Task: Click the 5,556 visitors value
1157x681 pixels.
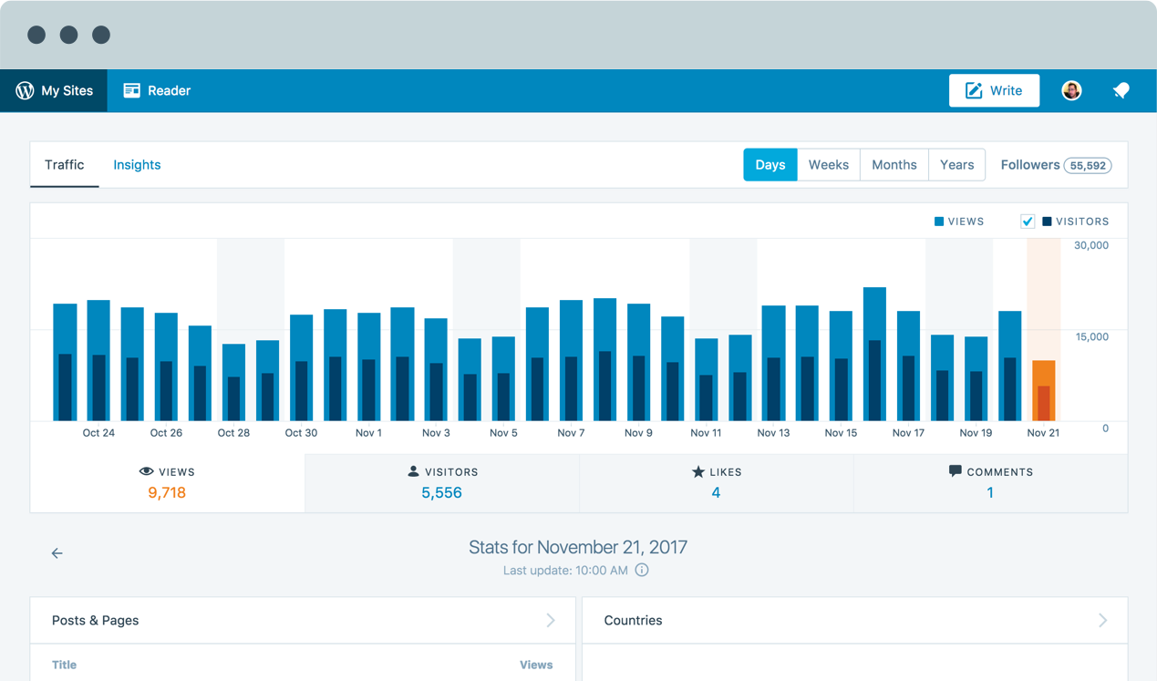Action: coord(442,492)
